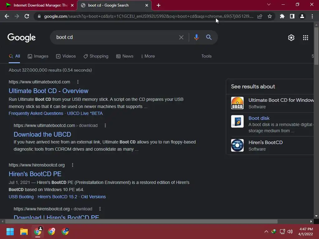This screenshot has height=239, width=319.
Task: Close the boot cd Google Search tab
Action: pyautogui.click(x=147, y=5)
